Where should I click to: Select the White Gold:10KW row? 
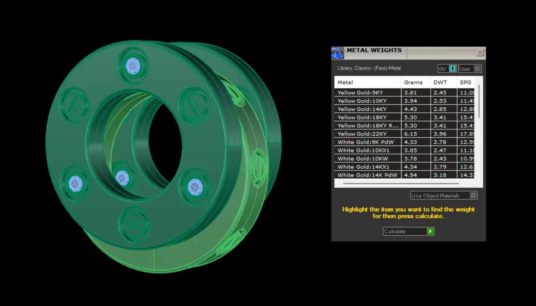404,159
